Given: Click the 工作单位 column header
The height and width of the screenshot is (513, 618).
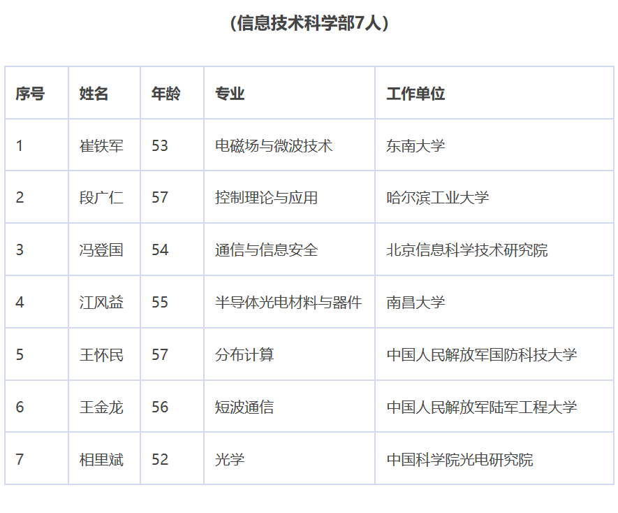Looking at the screenshot, I should pos(415,94).
